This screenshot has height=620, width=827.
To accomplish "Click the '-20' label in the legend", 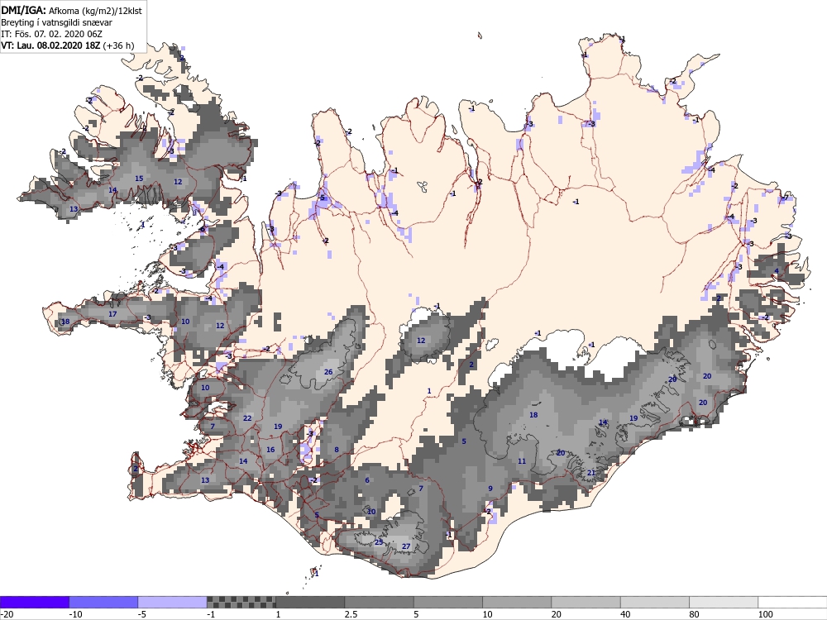I will (x=7, y=614).
